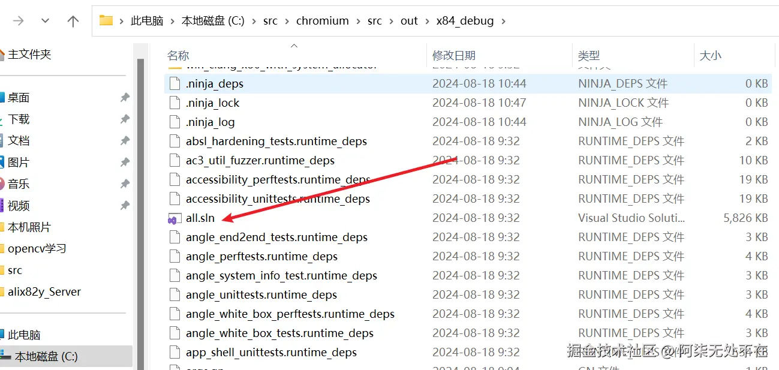Unpin 桌面 using its pin icon
The image size is (779, 370).
[x=125, y=98]
